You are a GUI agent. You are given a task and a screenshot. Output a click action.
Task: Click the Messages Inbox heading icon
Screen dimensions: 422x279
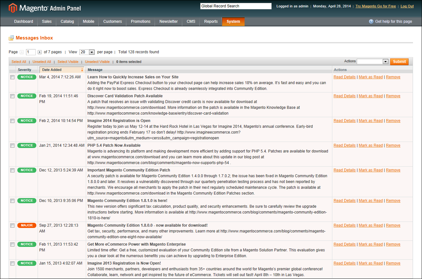tap(11, 38)
